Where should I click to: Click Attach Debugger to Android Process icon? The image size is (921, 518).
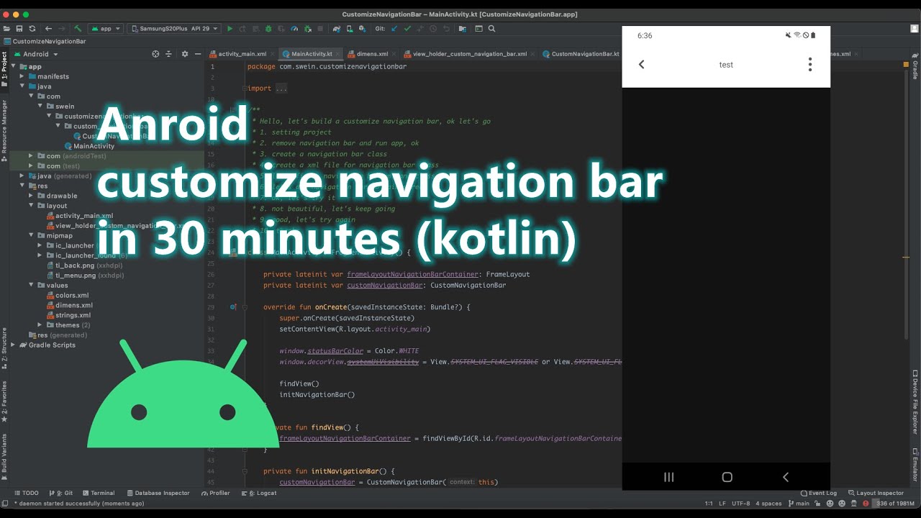pyautogui.click(x=308, y=29)
